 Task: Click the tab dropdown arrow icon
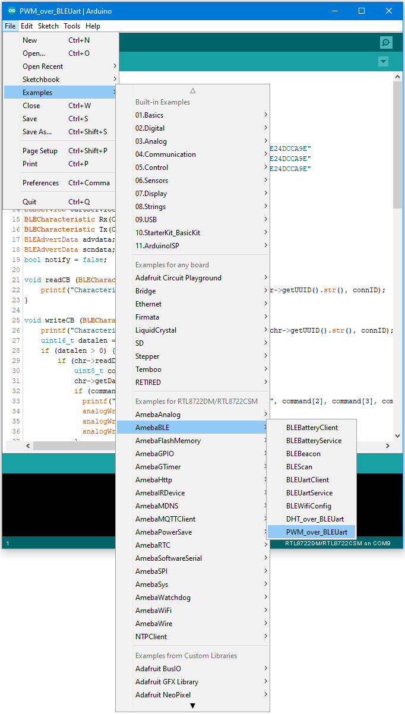383,62
